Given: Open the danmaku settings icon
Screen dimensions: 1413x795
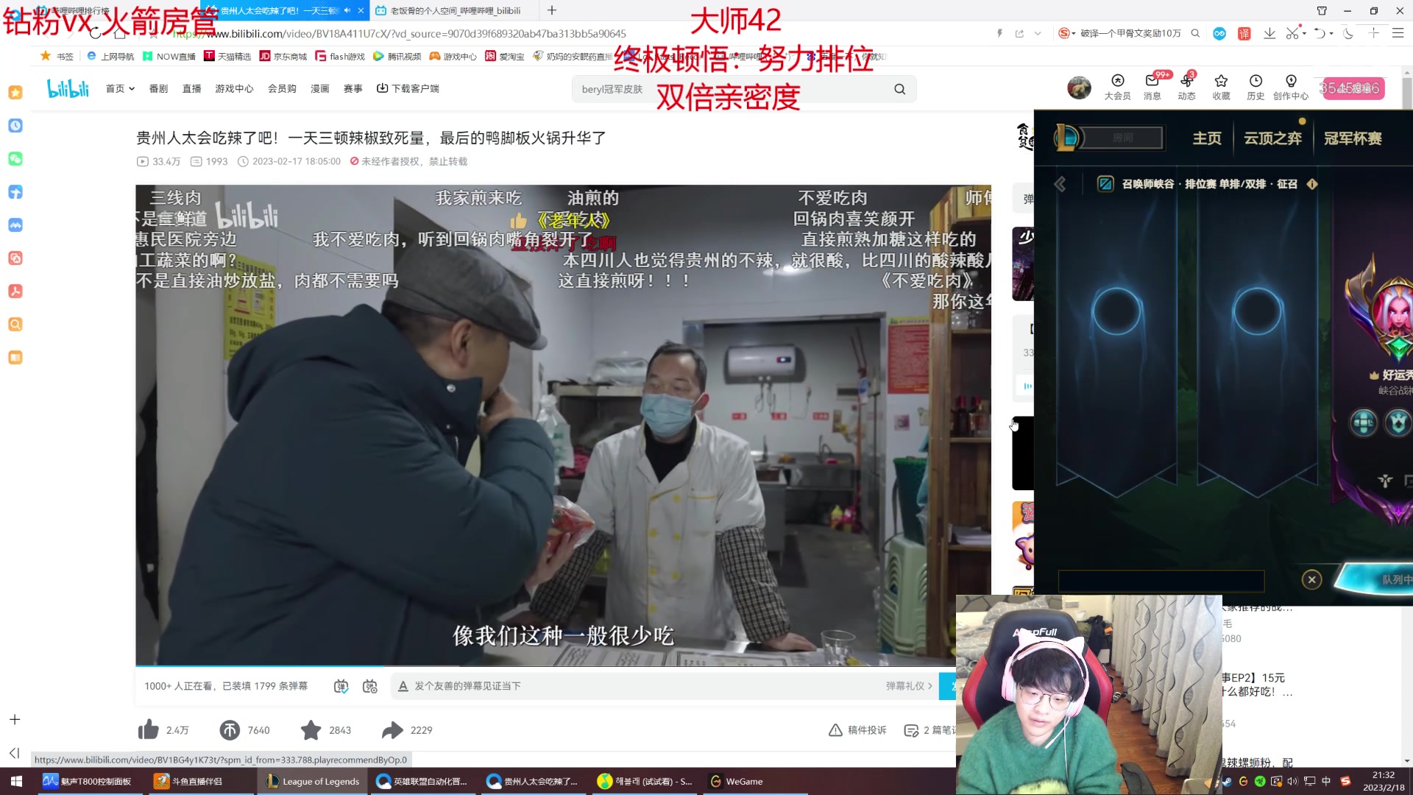Looking at the screenshot, I should (370, 686).
